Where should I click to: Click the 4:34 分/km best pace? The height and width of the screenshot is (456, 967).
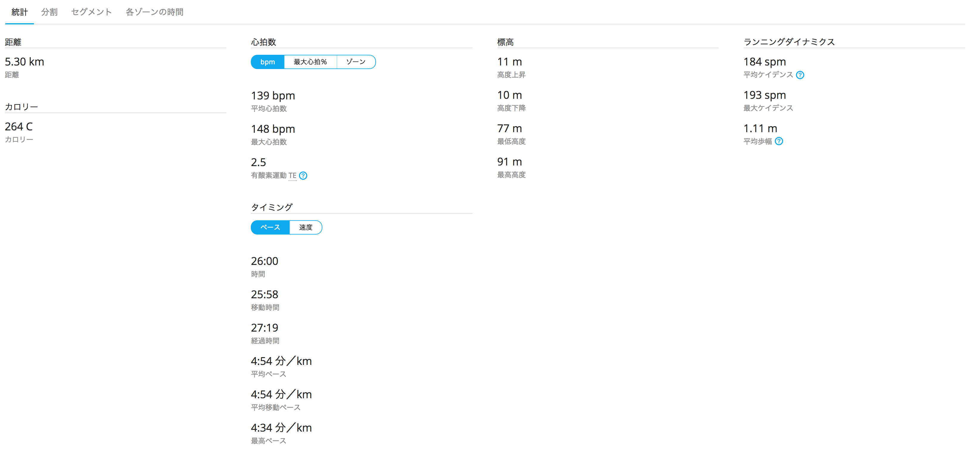click(282, 427)
